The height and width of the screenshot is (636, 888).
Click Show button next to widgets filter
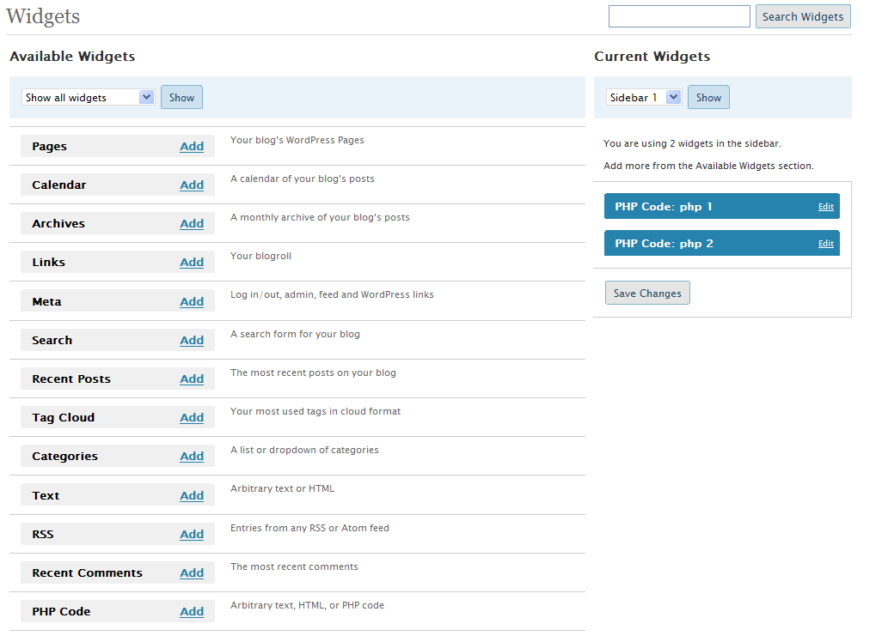[x=181, y=97]
